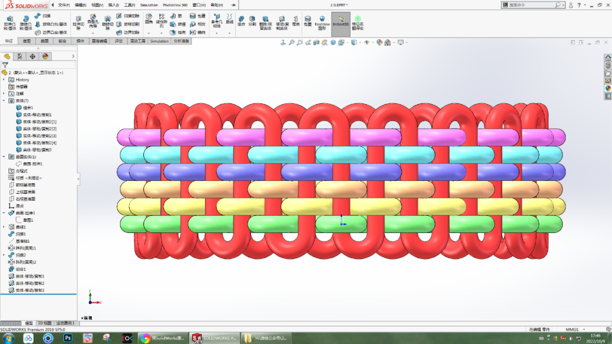
Task: Select the 草图1 sketch item
Action: coord(24,220)
